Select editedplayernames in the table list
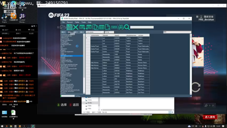Screen dimensions: 227x128 (x=72, y=56)
